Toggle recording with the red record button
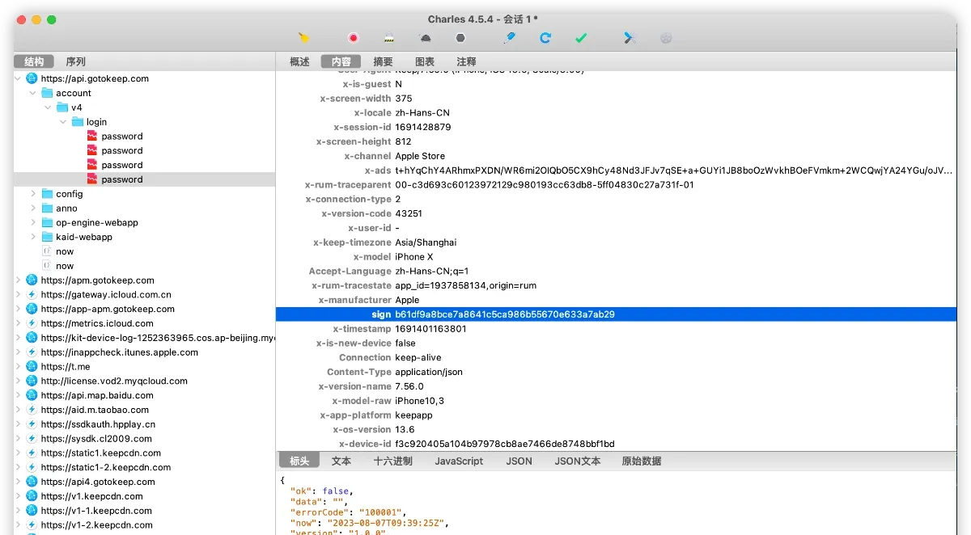The image size is (971, 535). (x=354, y=37)
